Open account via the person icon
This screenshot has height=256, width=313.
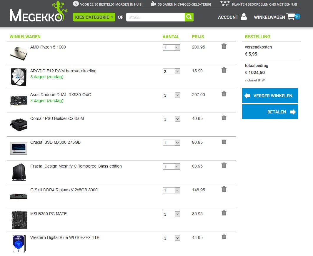[244, 17]
